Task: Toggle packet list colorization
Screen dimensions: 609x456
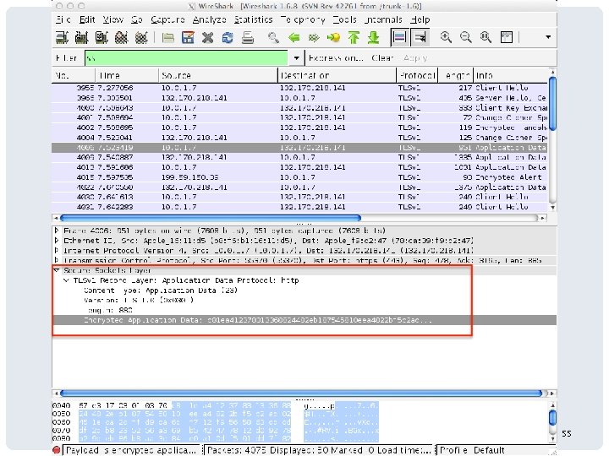Action: (399, 37)
